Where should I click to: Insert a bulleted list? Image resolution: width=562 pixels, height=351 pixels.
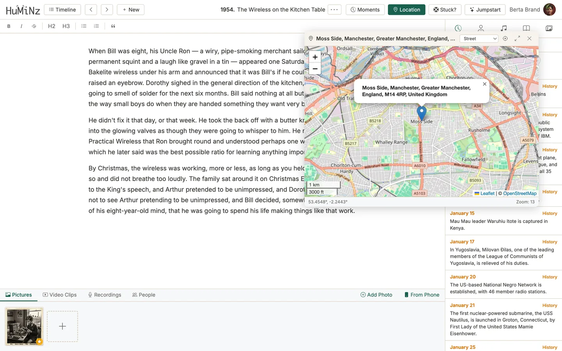pyautogui.click(x=84, y=26)
